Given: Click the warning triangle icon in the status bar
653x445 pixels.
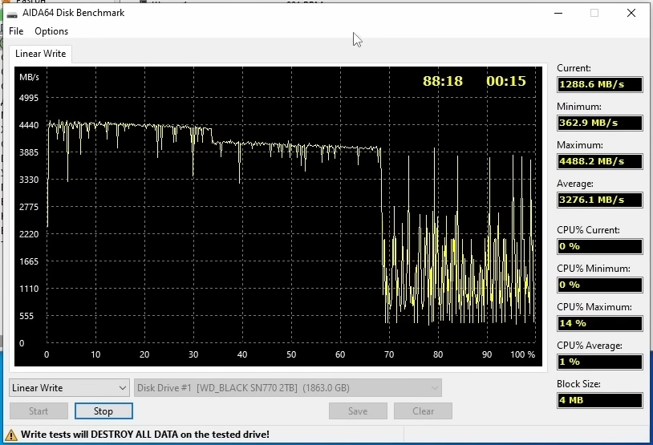Looking at the screenshot, I should [11, 435].
